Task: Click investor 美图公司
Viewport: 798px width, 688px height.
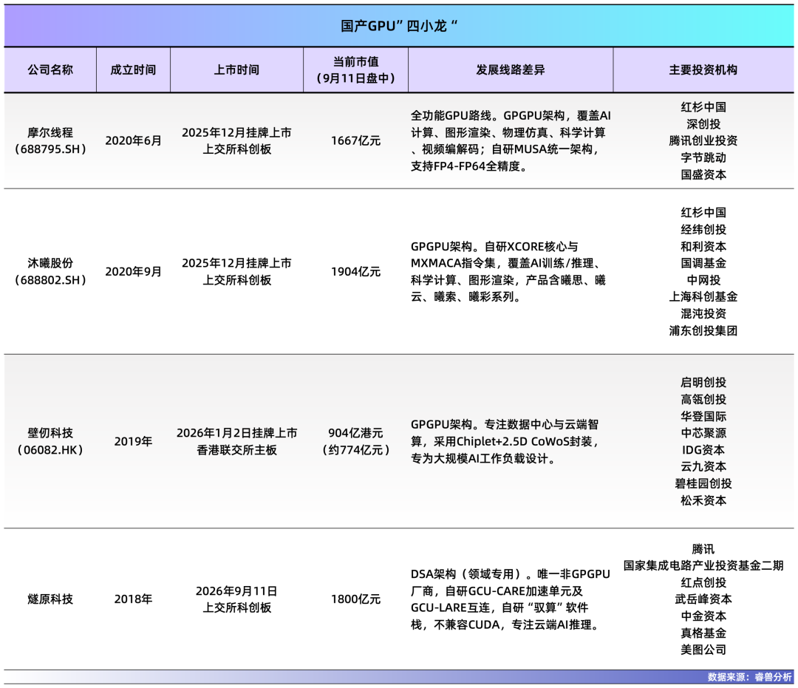Action: coord(703,650)
